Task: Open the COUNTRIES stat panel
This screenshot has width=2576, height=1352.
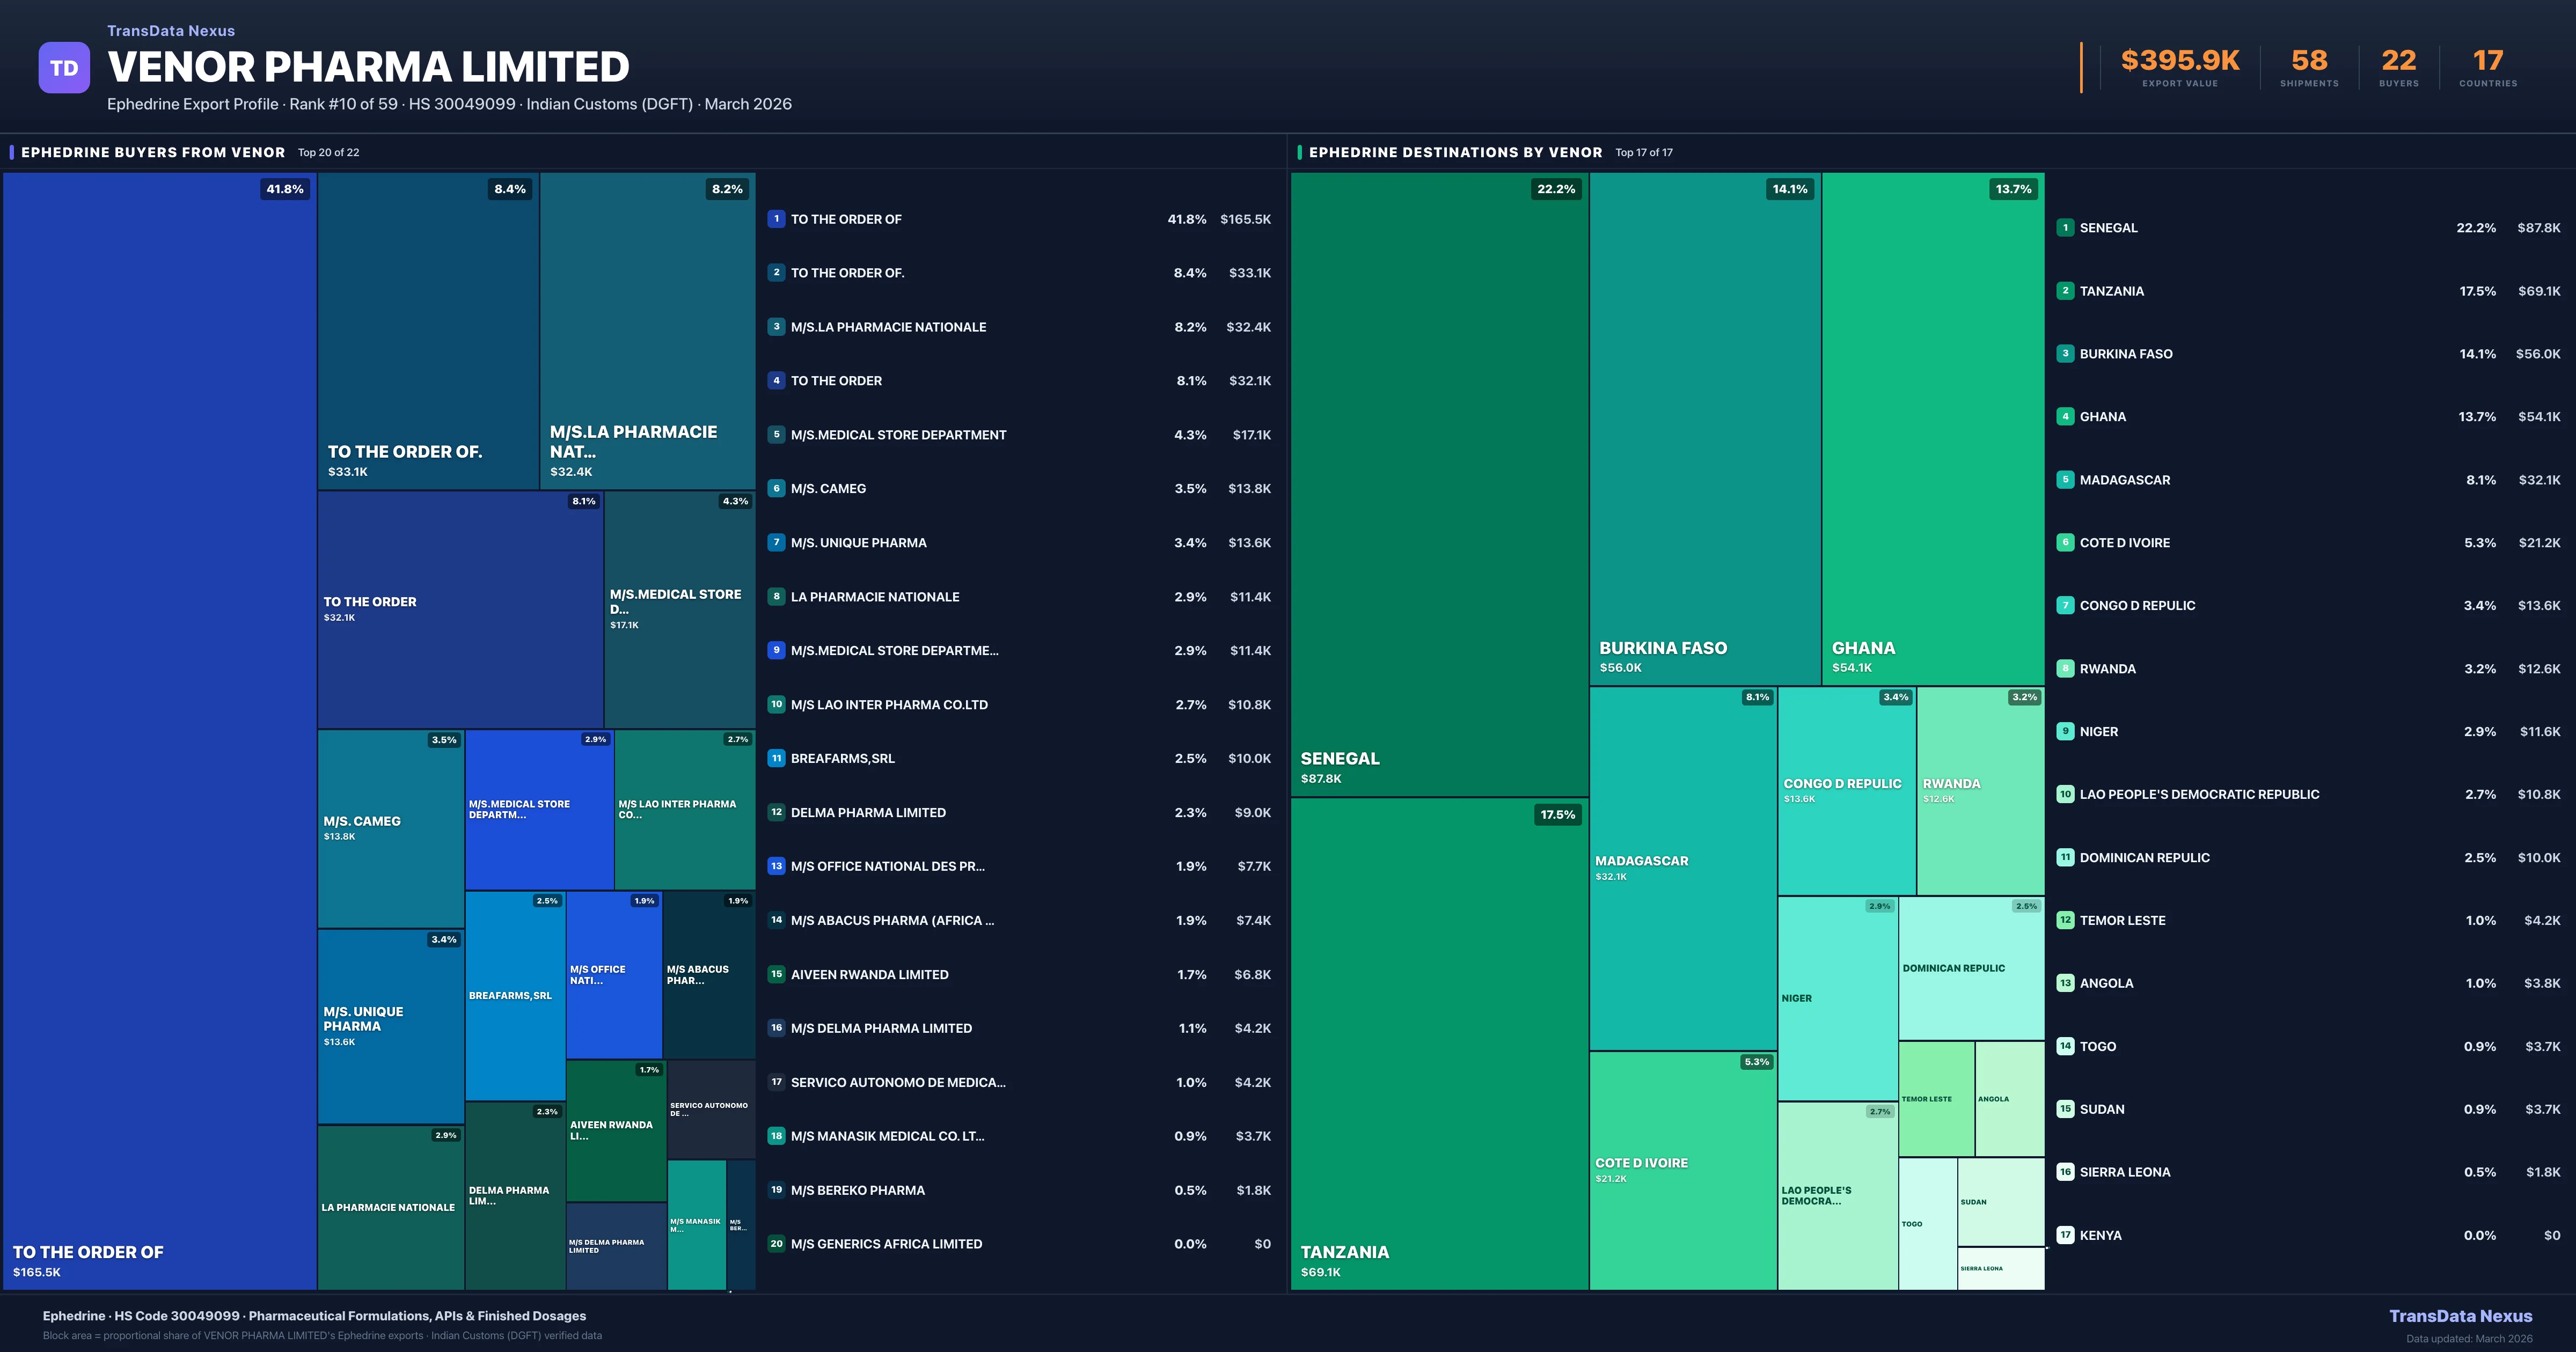Action: (2487, 70)
